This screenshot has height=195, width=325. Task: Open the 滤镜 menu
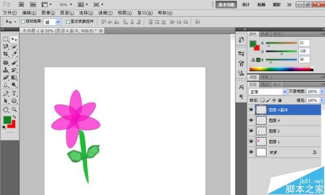105,13
